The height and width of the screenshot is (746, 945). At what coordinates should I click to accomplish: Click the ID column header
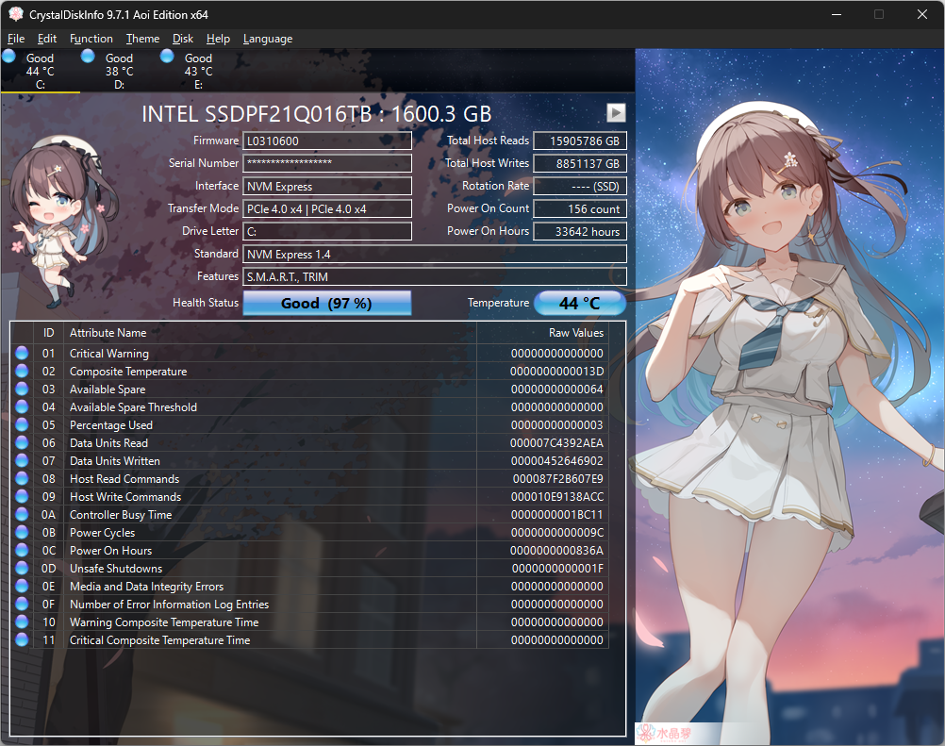49,333
